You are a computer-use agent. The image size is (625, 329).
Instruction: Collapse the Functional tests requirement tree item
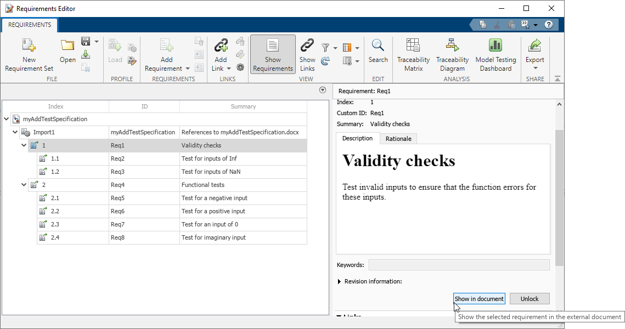[x=24, y=185]
